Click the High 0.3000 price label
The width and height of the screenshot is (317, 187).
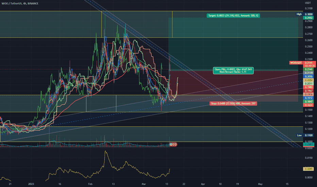pos(304,14)
